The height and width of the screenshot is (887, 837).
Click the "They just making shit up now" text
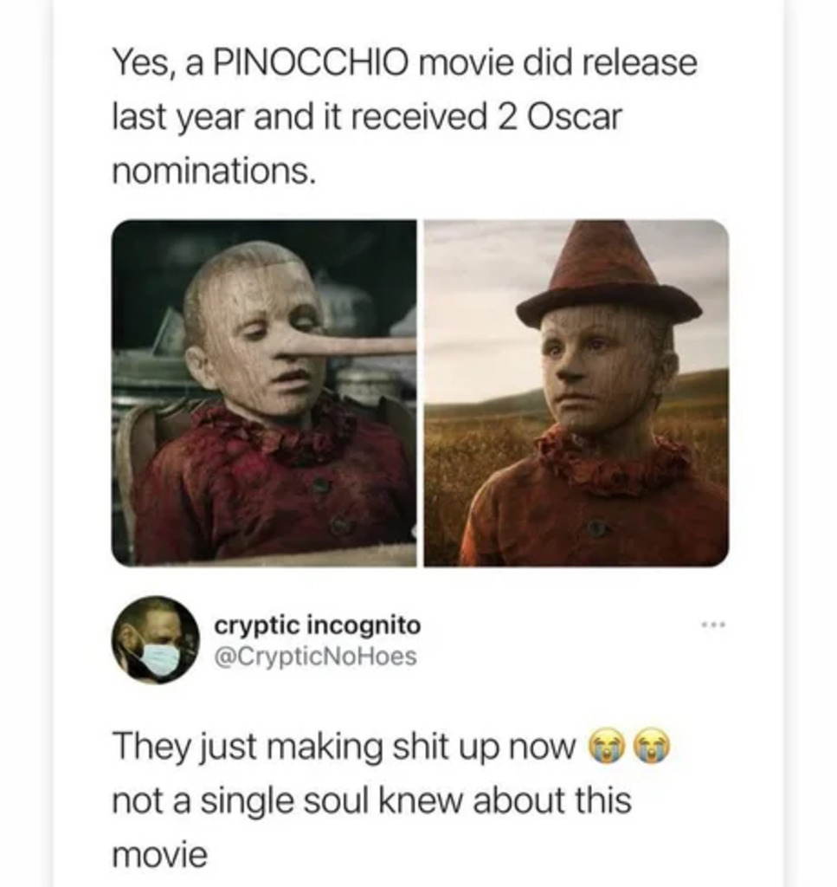coord(344,747)
